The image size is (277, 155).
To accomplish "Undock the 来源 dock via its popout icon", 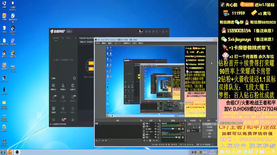I will [160, 121].
